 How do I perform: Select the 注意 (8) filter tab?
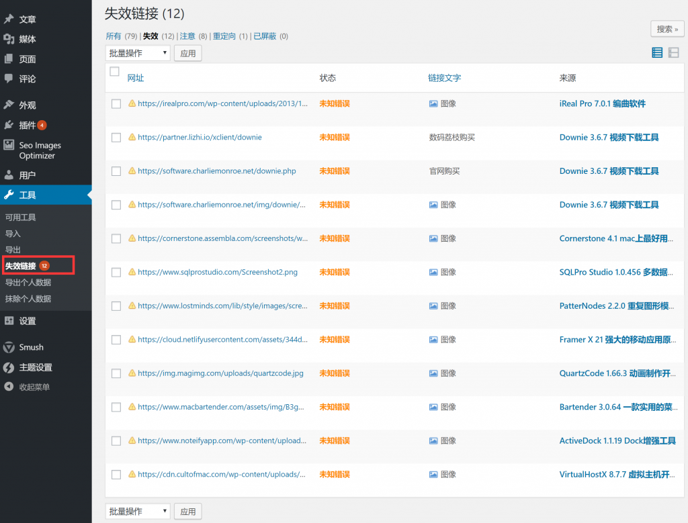coord(193,36)
